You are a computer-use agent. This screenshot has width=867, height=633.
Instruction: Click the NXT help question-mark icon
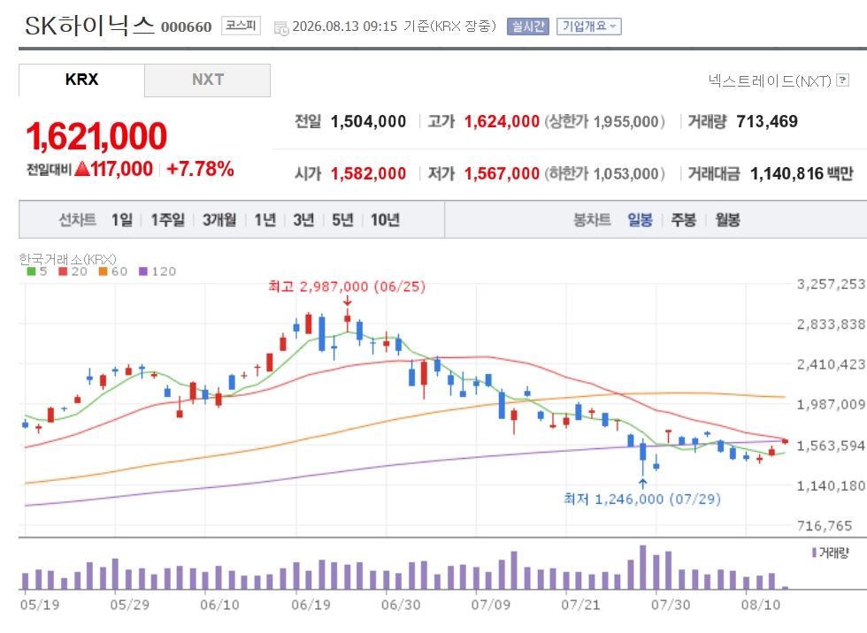tap(842, 80)
